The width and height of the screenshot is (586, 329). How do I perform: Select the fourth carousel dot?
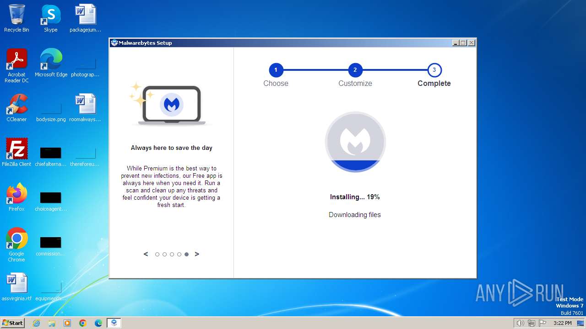click(x=179, y=255)
